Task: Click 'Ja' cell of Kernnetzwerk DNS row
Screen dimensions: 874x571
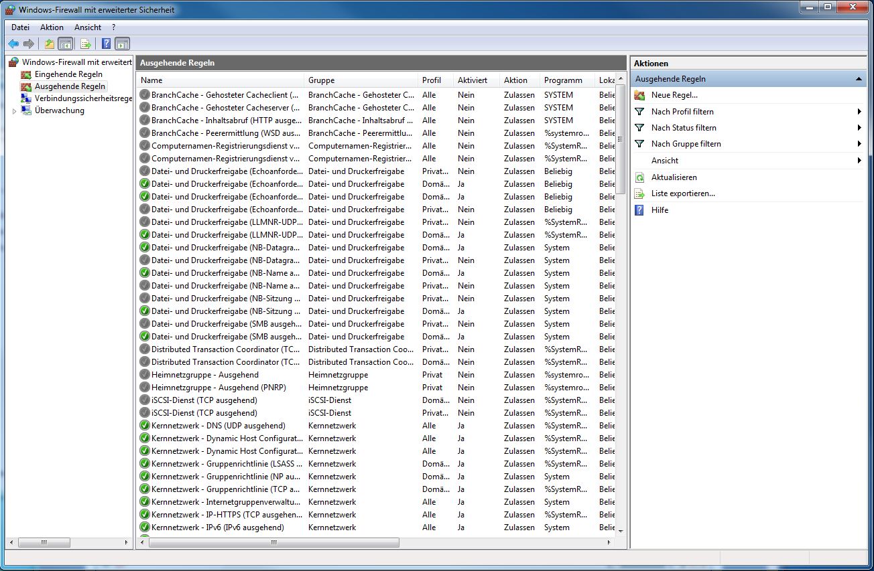Action: coord(461,426)
